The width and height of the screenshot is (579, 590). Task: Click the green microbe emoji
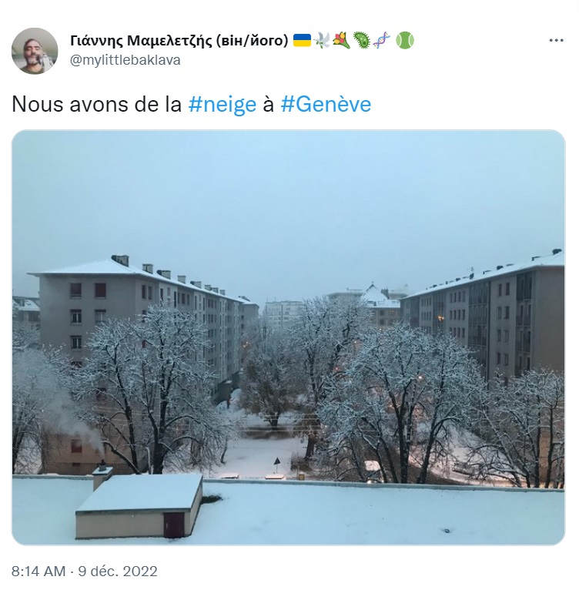click(x=362, y=40)
